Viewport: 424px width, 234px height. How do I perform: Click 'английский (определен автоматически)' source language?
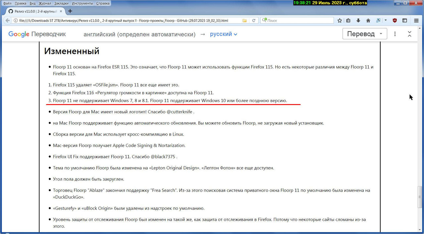pos(139,34)
